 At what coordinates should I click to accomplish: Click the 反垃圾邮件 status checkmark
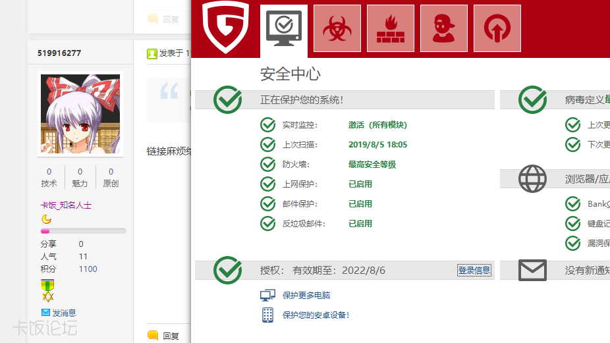coord(267,224)
